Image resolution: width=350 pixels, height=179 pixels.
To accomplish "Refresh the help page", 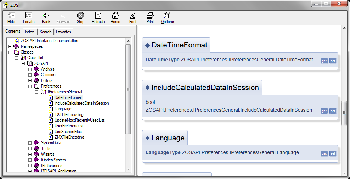I will click(x=98, y=16).
